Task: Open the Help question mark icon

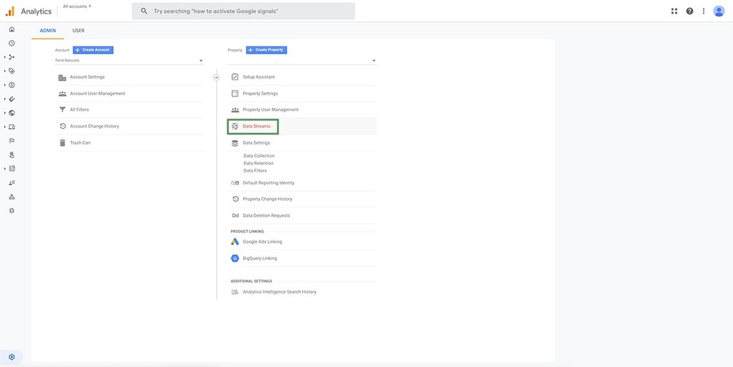Action: [x=689, y=11]
